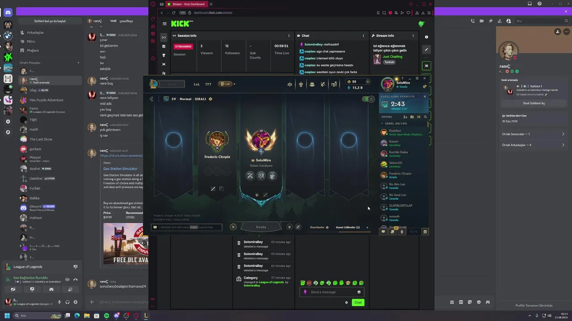The image size is (572, 321).
Task: Click the League lobby chat input
Action: (x=187, y=227)
